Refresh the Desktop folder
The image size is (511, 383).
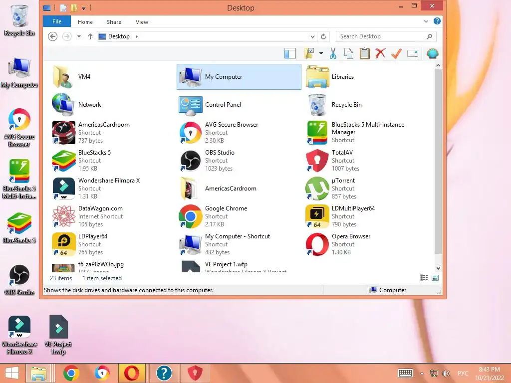click(x=323, y=36)
